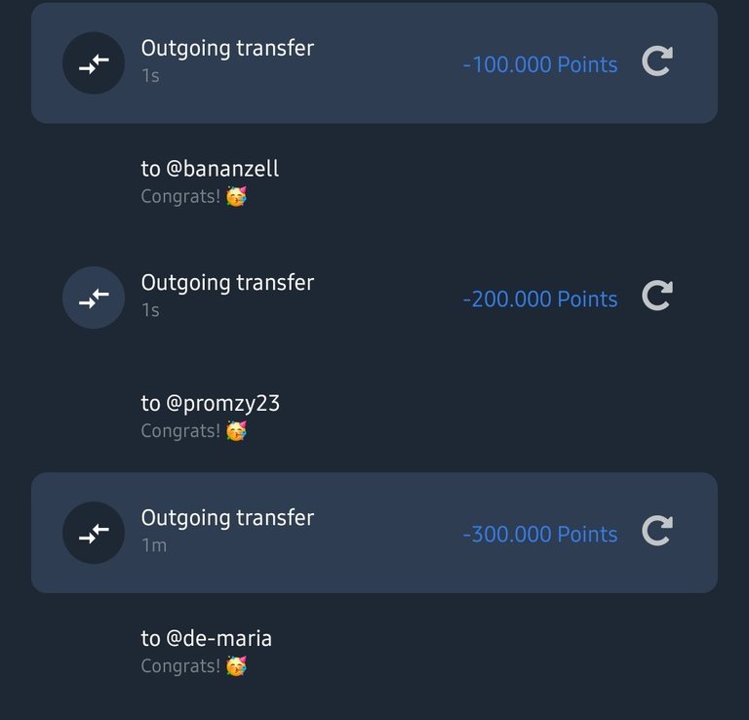Click transfer arrows icon for -100.000 Points
Image resolution: width=749 pixels, height=720 pixels.
tap(94, 63)
